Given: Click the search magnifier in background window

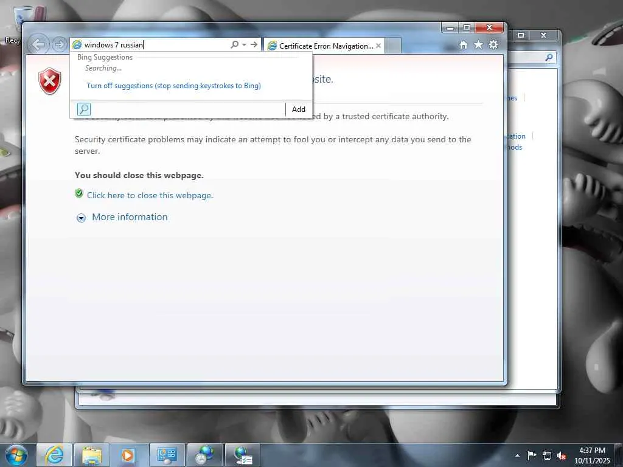Looking at the screenshot, I should click(549, 58).
